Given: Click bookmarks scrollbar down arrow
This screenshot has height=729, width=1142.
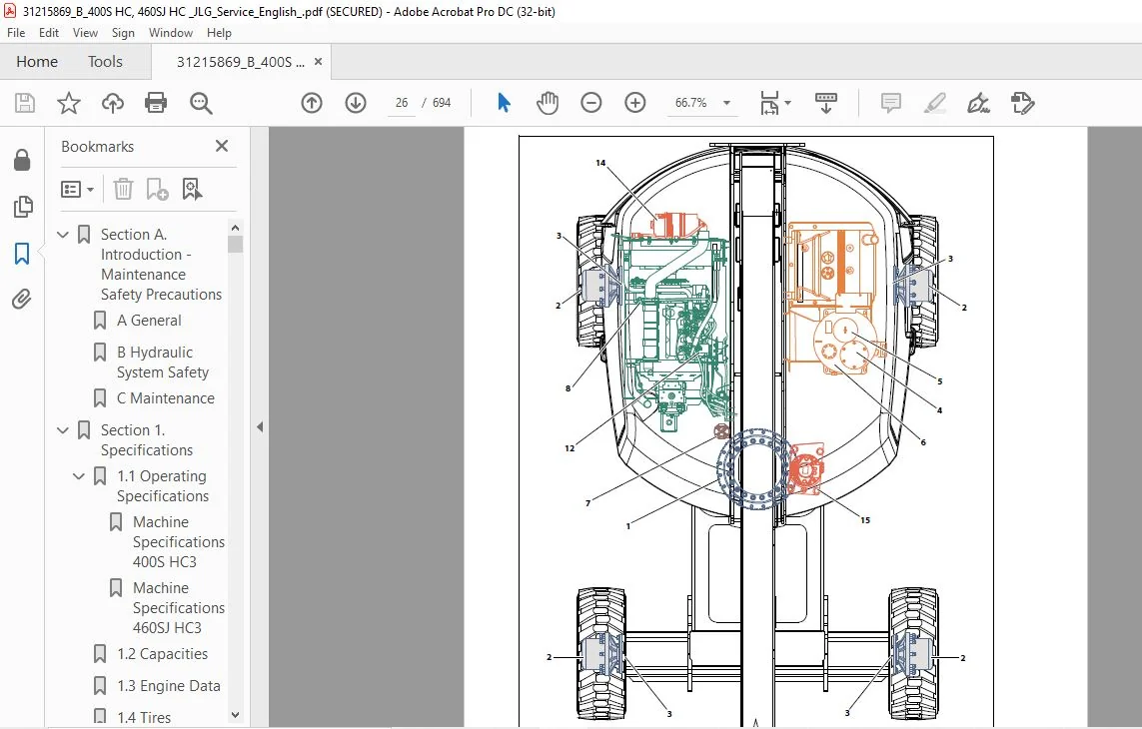Looking at the screenshot, I should click(x=235, y=715).
